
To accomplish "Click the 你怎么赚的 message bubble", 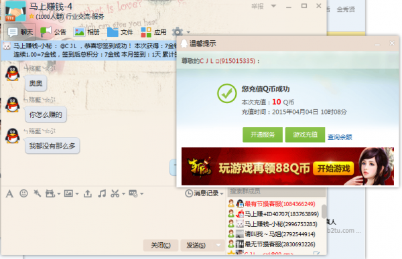I will coord(46,114).
